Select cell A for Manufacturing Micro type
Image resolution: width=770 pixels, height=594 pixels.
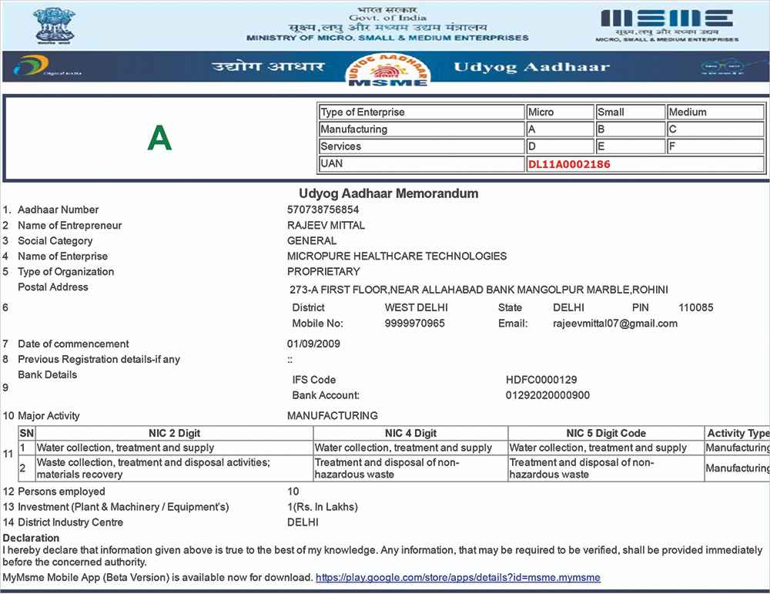[560, 129]
